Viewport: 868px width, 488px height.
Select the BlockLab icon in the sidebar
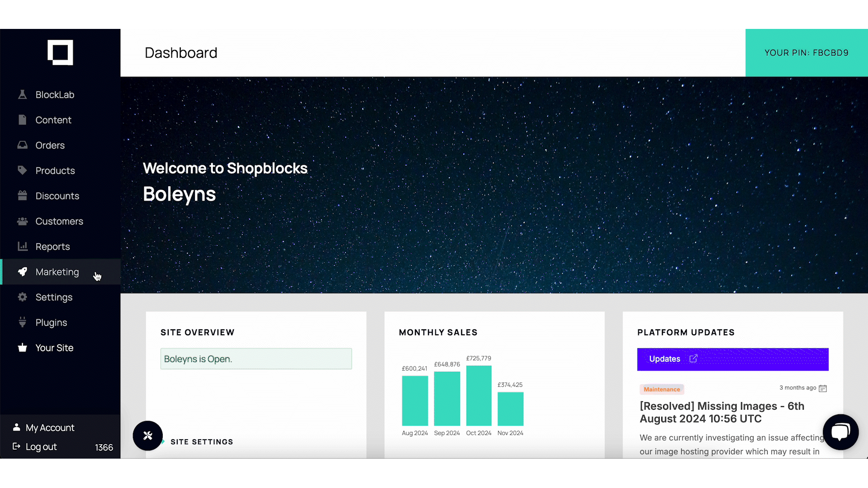point(23,94)
